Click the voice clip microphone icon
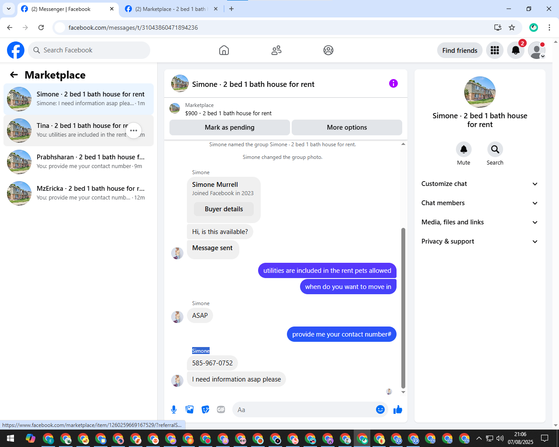The width and height of the screenshot is (559, 447). [x=174, y=409]
